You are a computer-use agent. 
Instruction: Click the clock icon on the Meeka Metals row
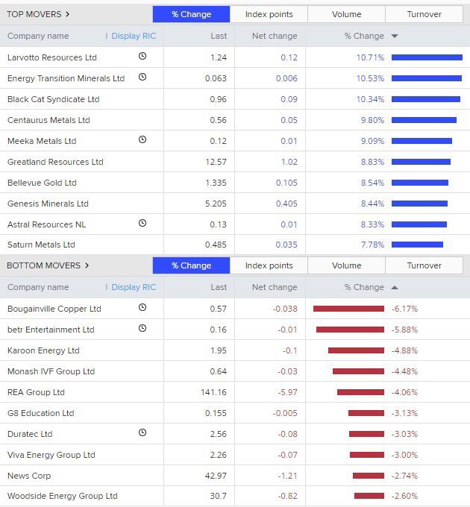[x=142, y=139]
